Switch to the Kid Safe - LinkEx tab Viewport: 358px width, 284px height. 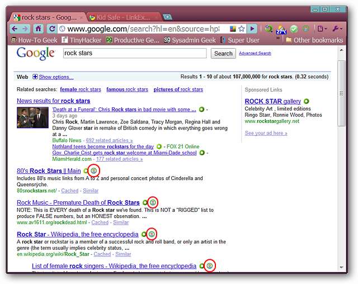click(x=123, y=17)
